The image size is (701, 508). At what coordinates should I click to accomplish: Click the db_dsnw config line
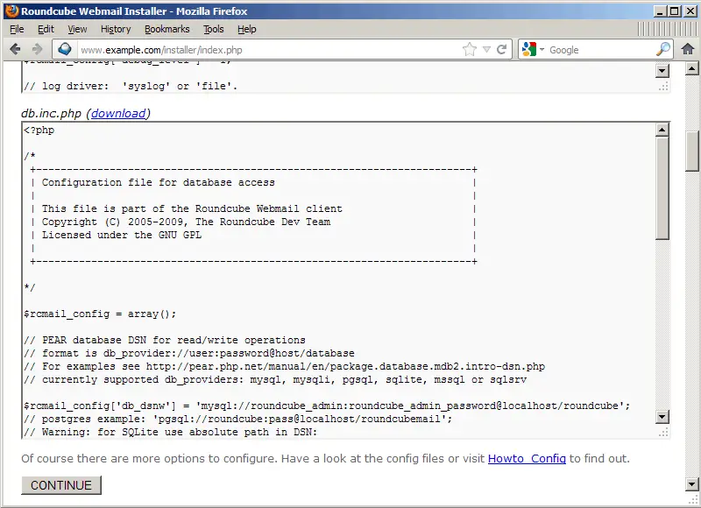point(327,406)
